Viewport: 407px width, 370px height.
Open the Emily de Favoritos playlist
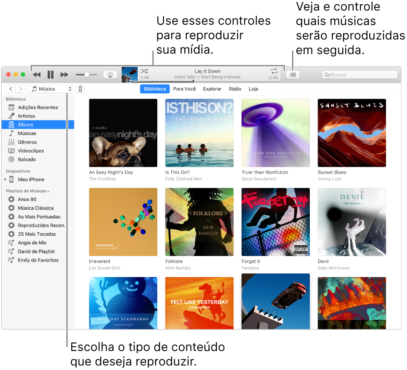(38, 260)
